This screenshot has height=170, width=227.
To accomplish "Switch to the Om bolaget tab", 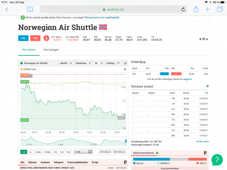I will 51,50.
